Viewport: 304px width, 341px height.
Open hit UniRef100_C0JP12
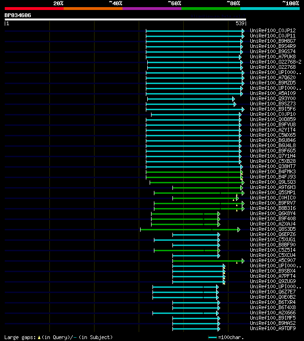click(x=273, y=31)
